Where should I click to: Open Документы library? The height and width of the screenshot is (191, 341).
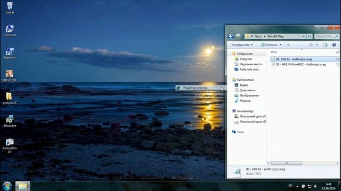coord(247,90)
